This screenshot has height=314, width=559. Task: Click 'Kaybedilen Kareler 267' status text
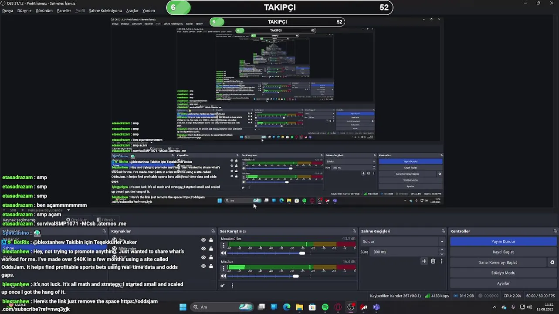coord(396,296)
